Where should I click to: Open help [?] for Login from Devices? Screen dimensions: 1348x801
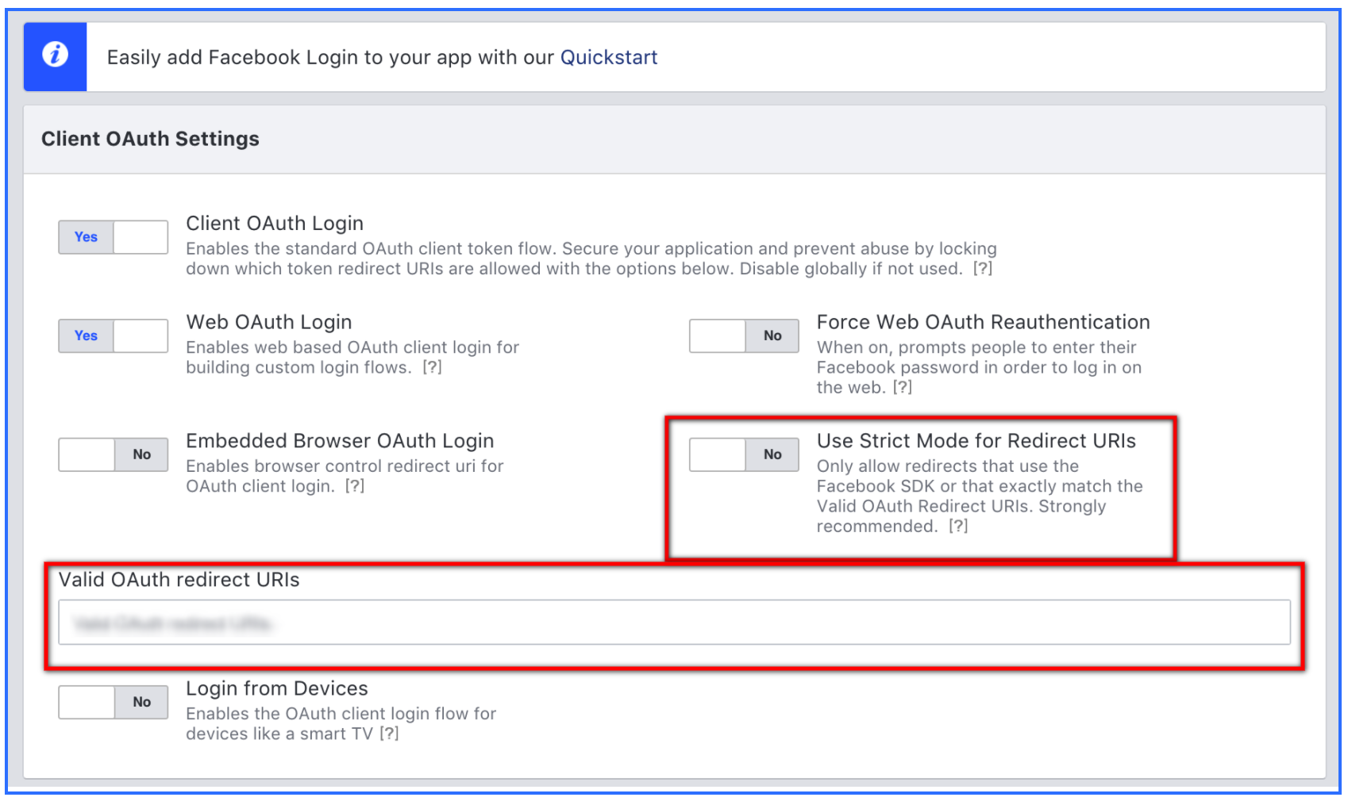coord(389,734)
